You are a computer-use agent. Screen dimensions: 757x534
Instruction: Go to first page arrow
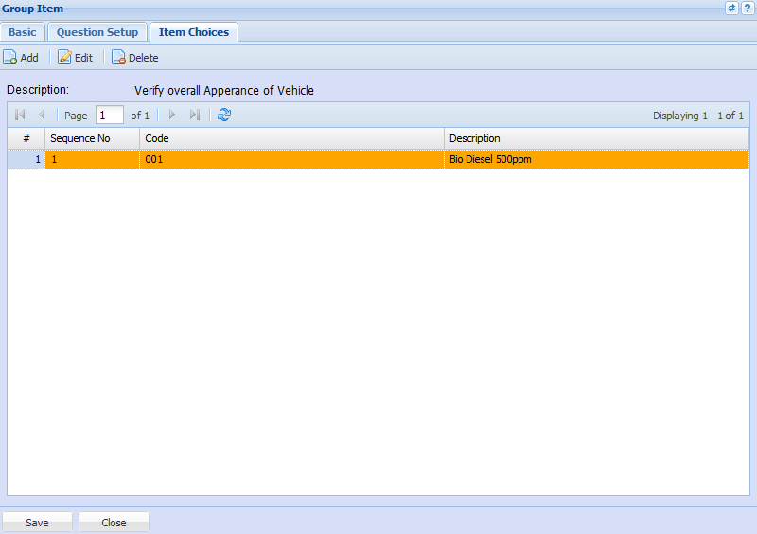[x=20, y=115]
